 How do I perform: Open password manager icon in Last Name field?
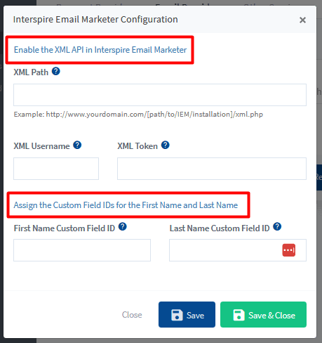pos(289,250)
